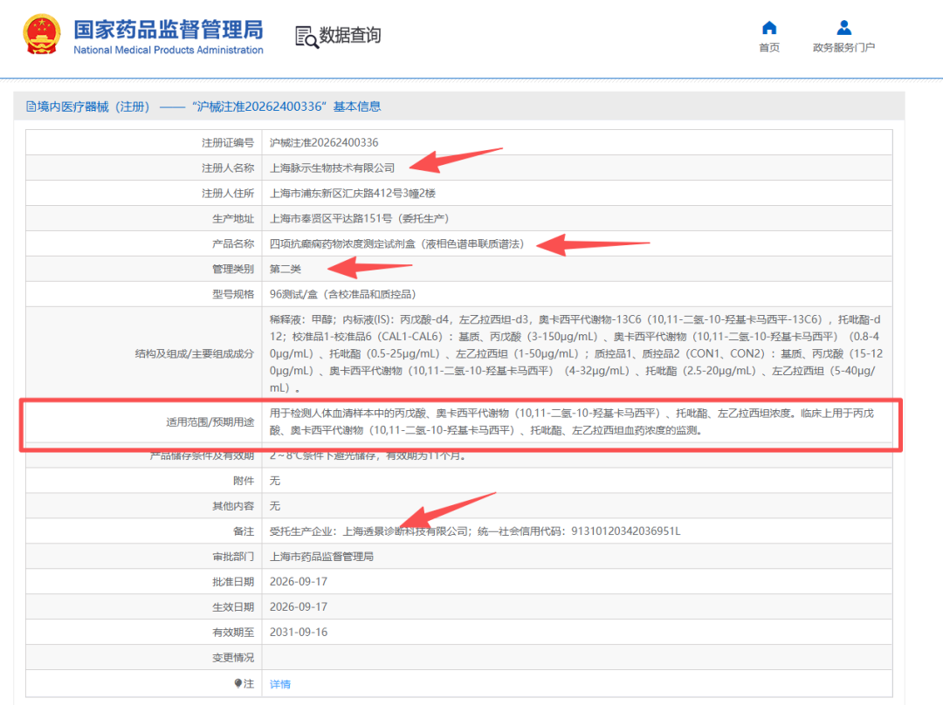This screenshot has width=943, height=705.
Task: Open the 数据查询 search icon
Action: (x=306, y=37)
